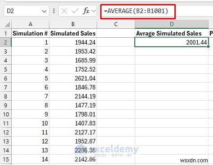Viewport: 213px width, 165px height.
Task: Select column B header
Action: pos(73,24)
